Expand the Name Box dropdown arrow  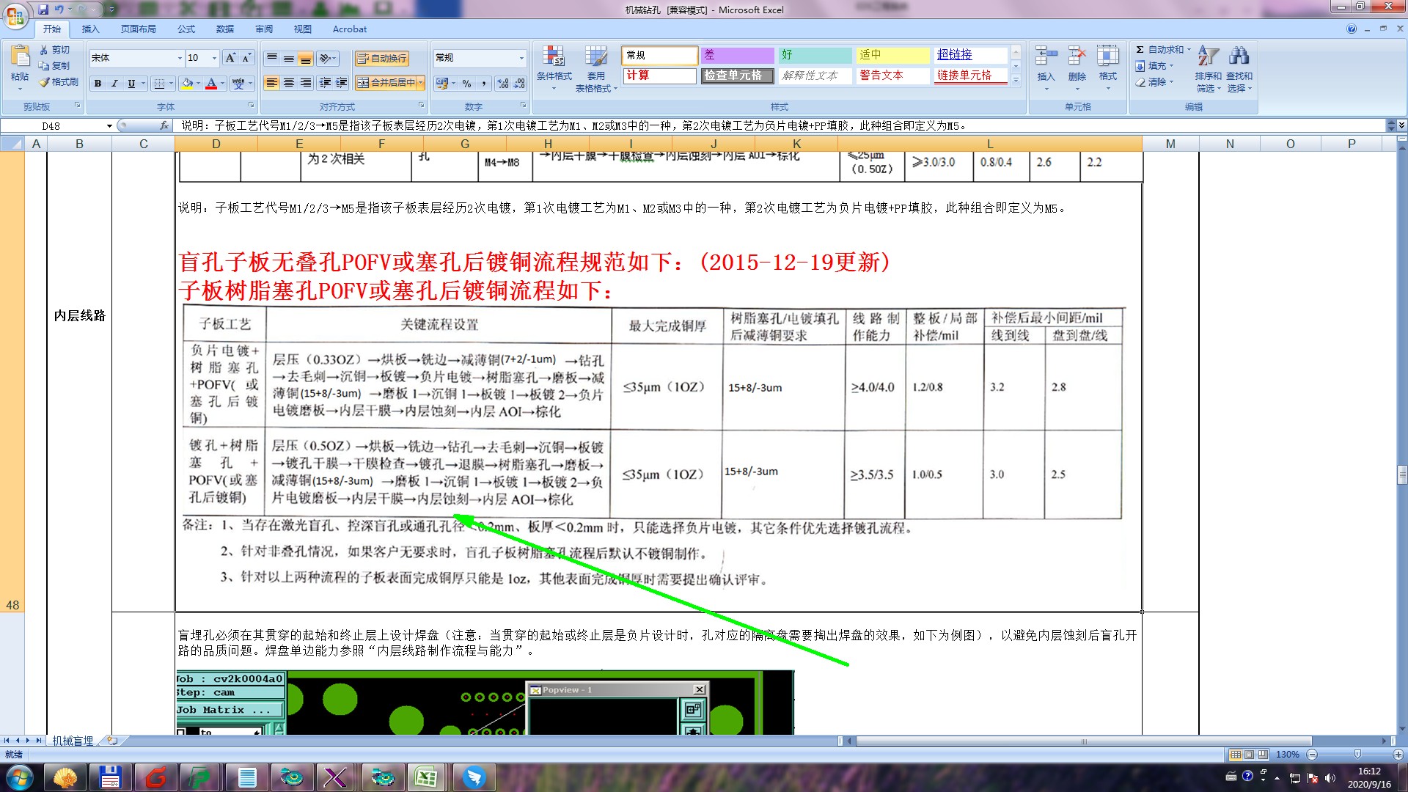click(109, 126)
